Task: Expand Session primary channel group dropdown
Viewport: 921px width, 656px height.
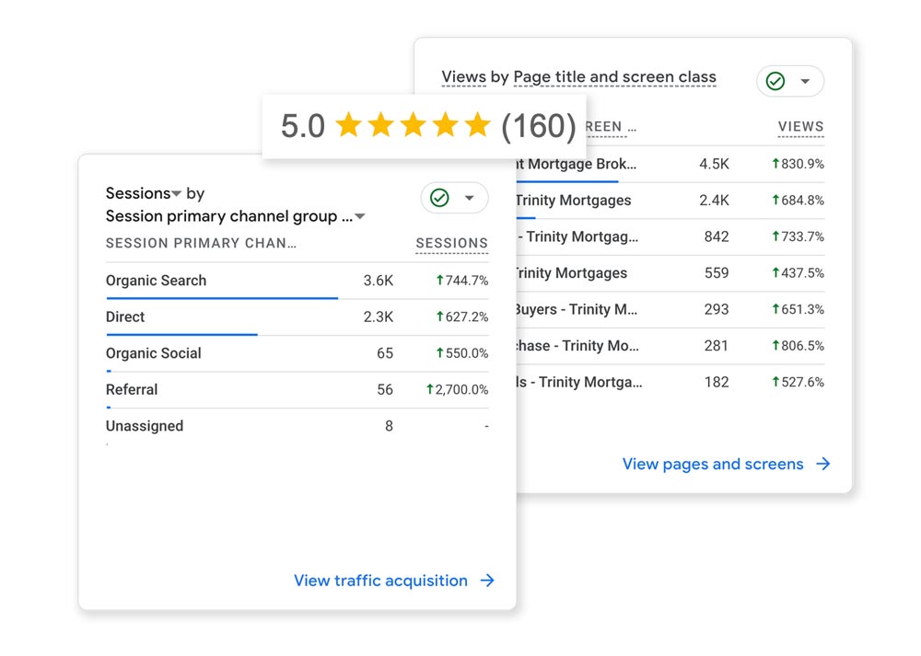Action: click(360, 217)
